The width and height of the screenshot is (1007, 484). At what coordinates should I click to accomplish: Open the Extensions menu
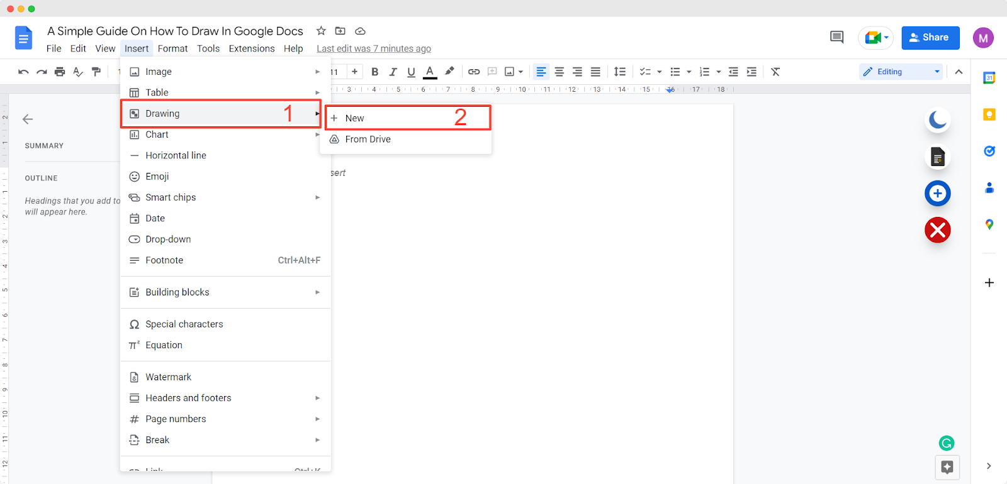pos(252,48)
